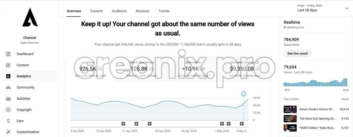Screen dimensions: 353x137
Task: Click the green checkmark next to 926.5K views
Action: point(100,69)
